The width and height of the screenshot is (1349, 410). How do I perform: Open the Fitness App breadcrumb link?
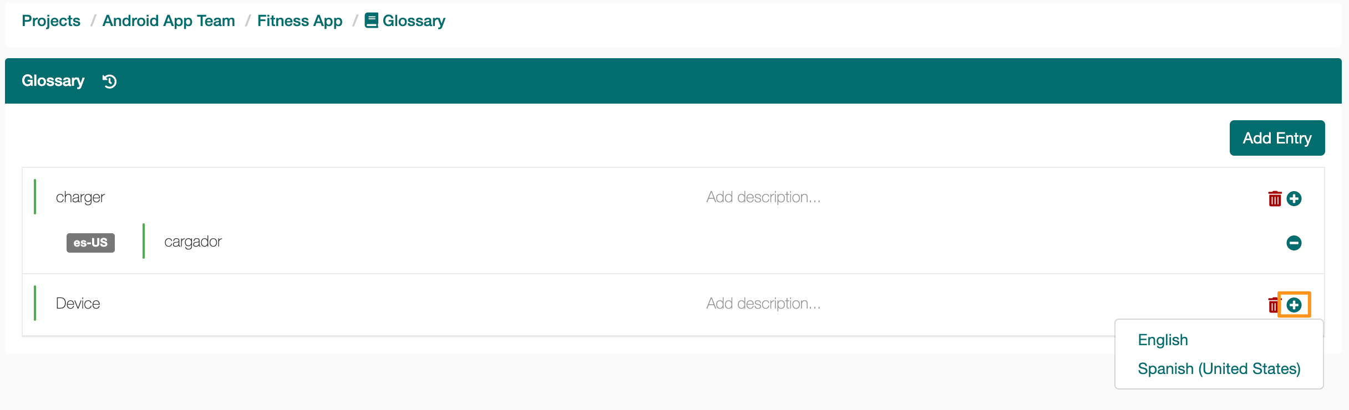pos(300,20)
